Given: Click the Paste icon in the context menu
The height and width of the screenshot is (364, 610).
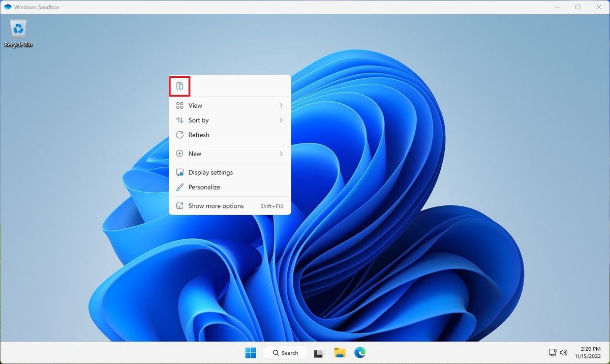Looking at the screenshot, I should pyautogui.click(x=179, y=85).
